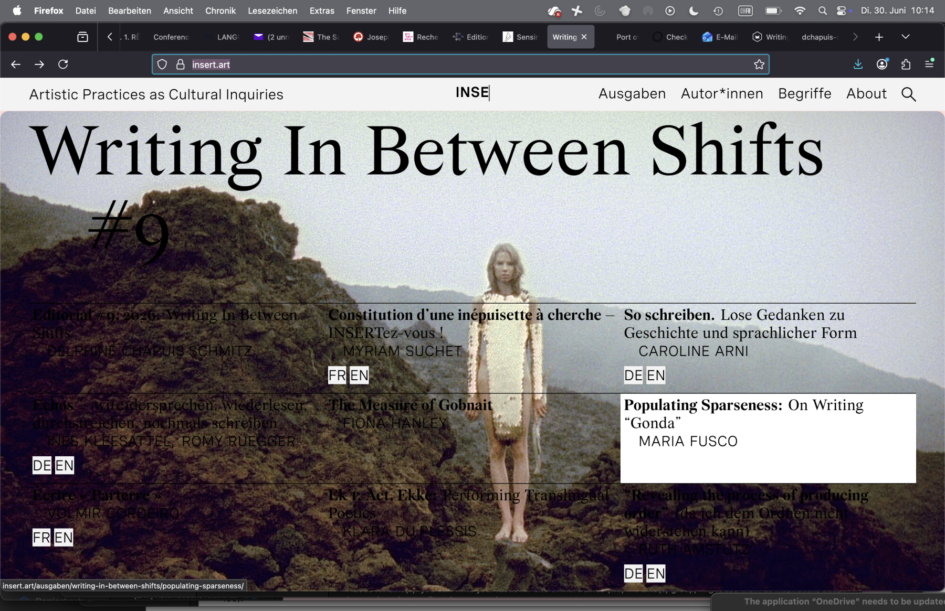Open the Focus moon menu
945x611 pixels.
coord(694,10)
